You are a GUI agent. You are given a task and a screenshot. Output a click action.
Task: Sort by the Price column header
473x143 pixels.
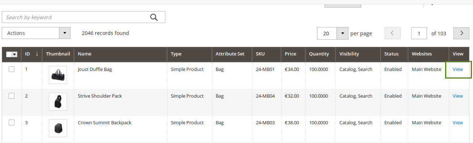293,54
